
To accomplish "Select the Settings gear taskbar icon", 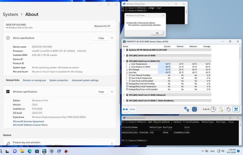I will (x=52, y=151).
